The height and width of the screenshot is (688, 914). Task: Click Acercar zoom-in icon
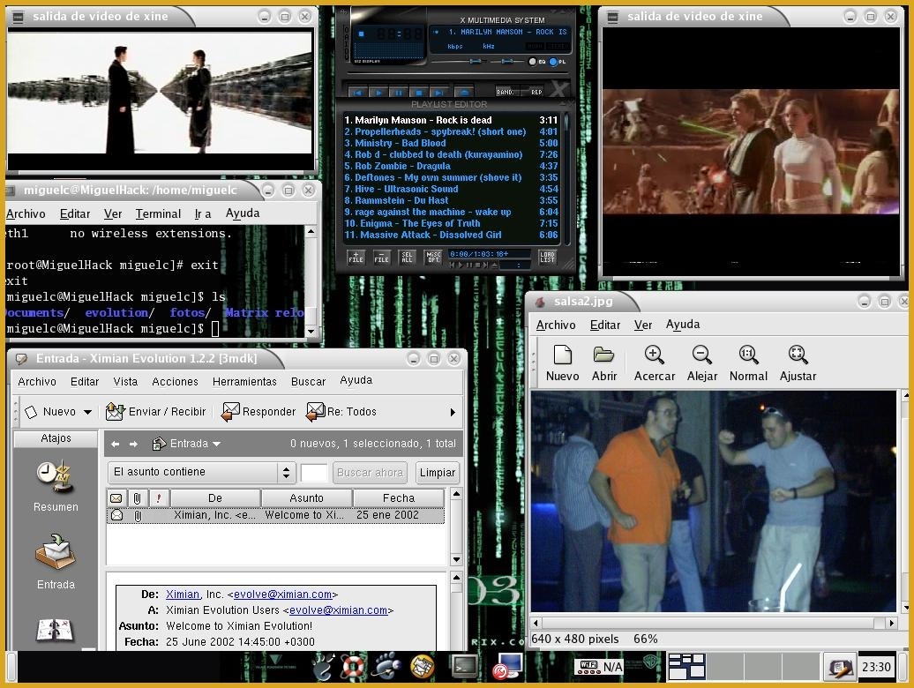click(x=654, y=363)
